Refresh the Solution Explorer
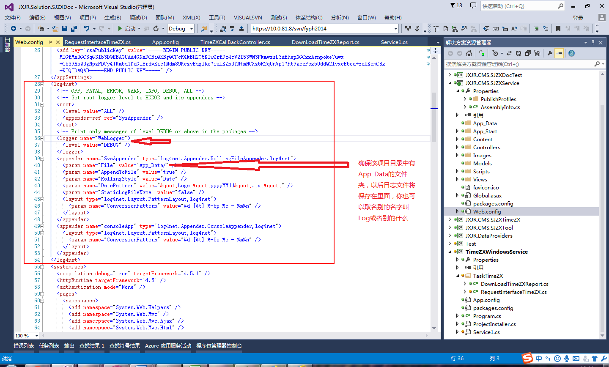This screenshot has width=609, height=367. (x=518, y=54)
